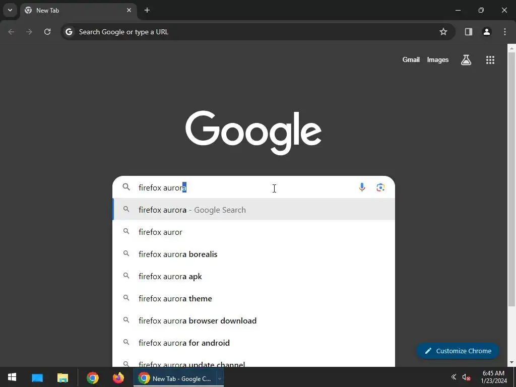This screenshot has height=387, width=516.
Task: Launch Firefox from the taskbar
Action: 118,377
